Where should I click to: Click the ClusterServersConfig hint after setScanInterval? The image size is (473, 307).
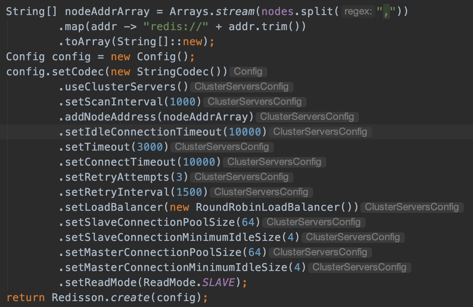coord(255,101)
